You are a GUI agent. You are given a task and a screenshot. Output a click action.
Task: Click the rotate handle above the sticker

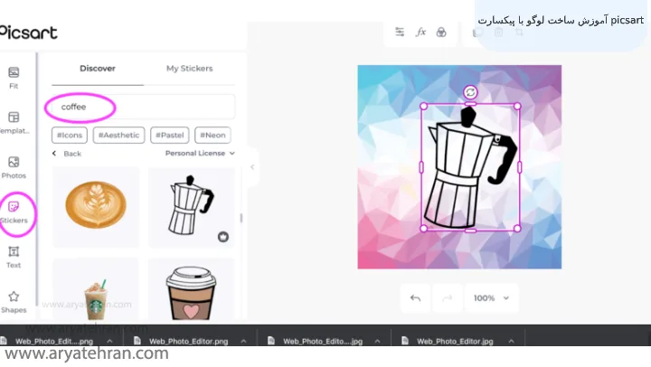pos(470,92)
